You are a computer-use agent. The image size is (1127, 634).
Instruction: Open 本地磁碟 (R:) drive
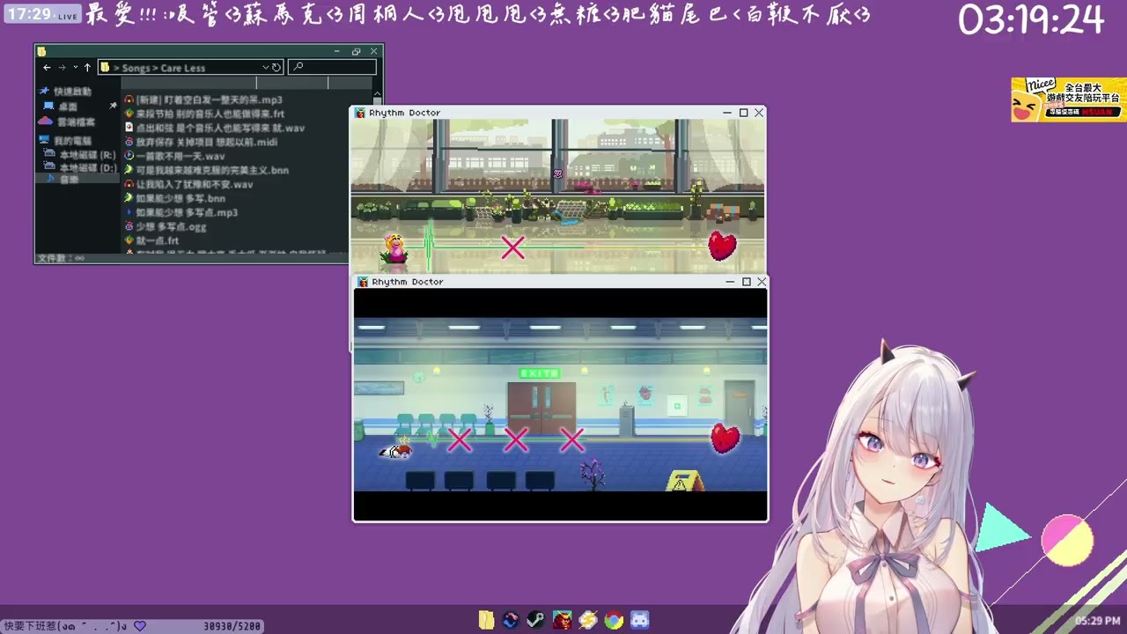(87, 155)
